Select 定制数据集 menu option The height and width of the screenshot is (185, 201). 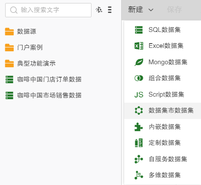(x=163, y=143)
